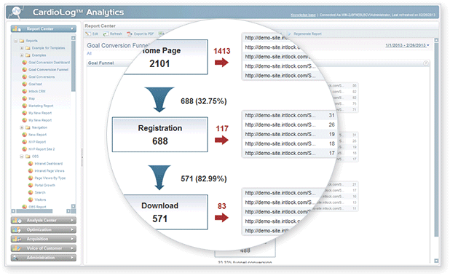Click the Intranet Page Views report icon

pyautogui.click(x=31, y=170)
